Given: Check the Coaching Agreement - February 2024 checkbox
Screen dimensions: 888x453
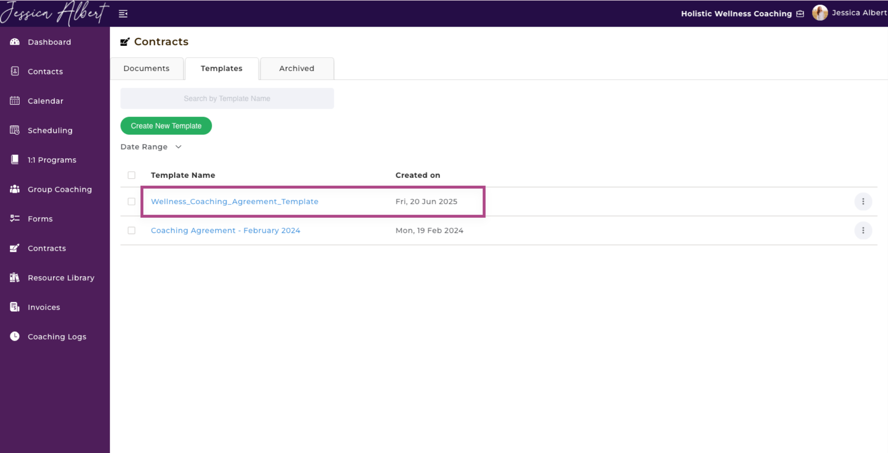Looking at the screenshot, I should click(x=132, y=230).
